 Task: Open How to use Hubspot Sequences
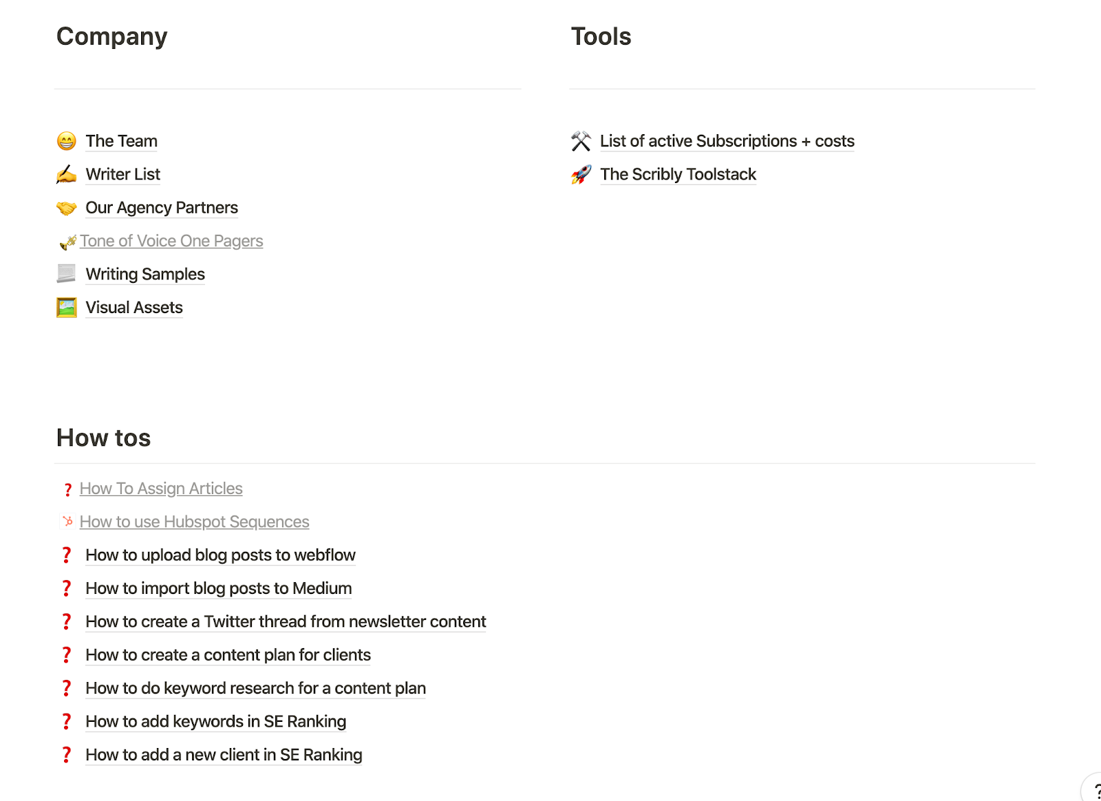point(194,522)
